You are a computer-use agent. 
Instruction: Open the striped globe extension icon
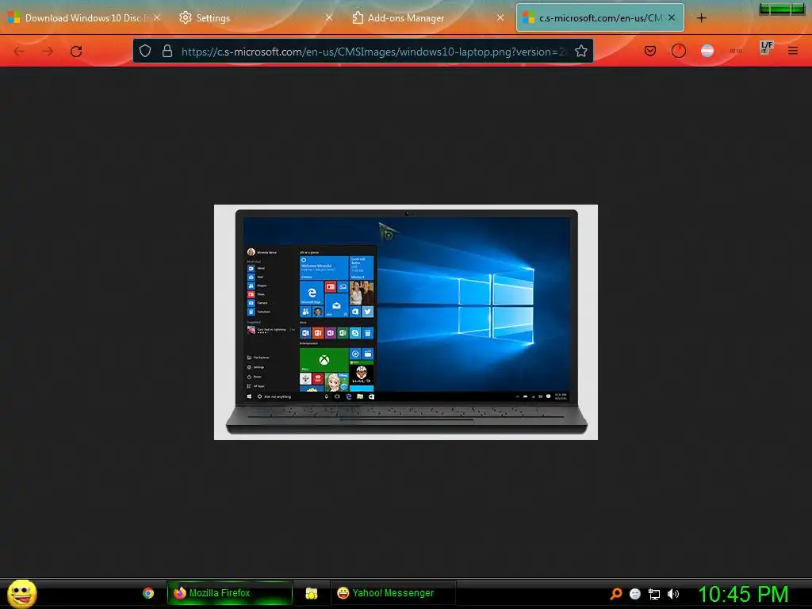point(707,51)
